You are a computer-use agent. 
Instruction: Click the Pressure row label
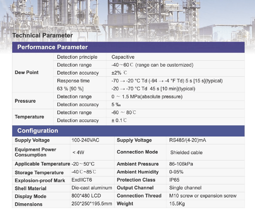(25, 101)
